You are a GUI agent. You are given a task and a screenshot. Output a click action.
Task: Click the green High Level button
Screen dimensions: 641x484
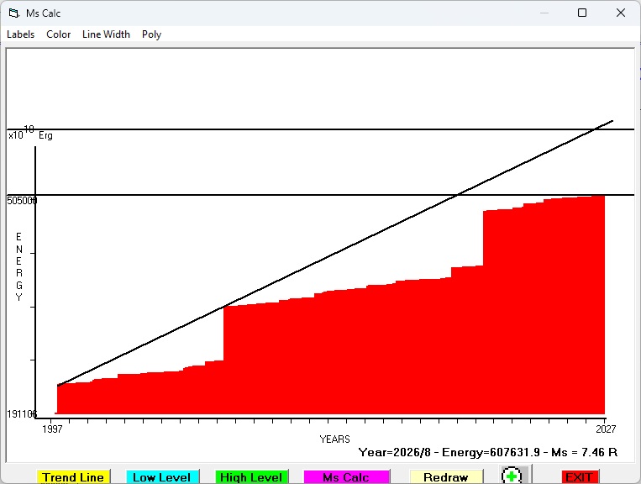(251, 477)
